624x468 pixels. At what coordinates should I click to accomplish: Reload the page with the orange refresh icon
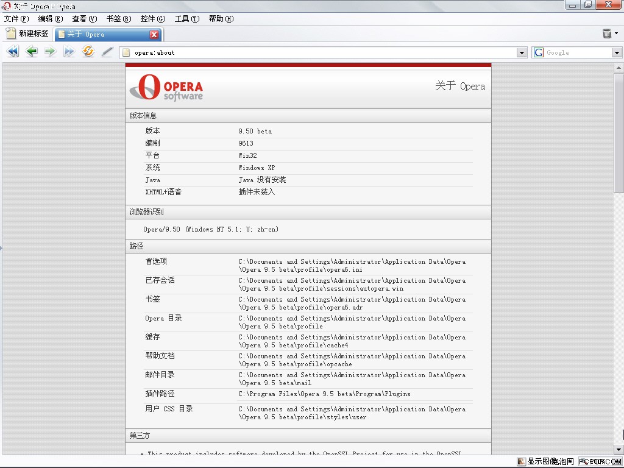[x=88, y=51]
